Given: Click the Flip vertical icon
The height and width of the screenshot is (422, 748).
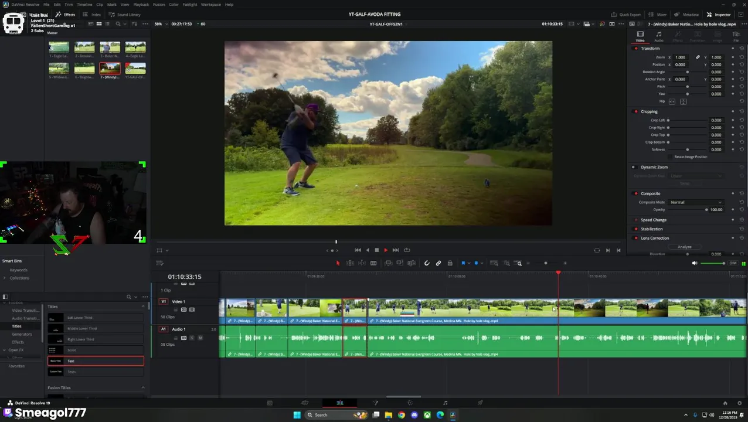Looking at the screenshot, I should click(x=683, y=102).
